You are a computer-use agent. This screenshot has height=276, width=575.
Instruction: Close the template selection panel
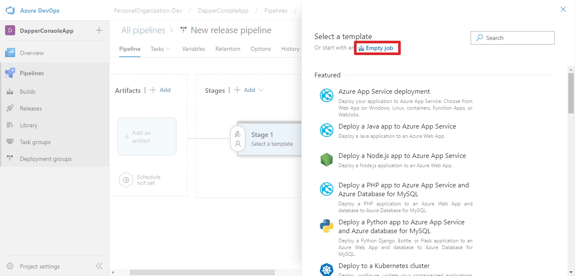(x=563, y=9)
